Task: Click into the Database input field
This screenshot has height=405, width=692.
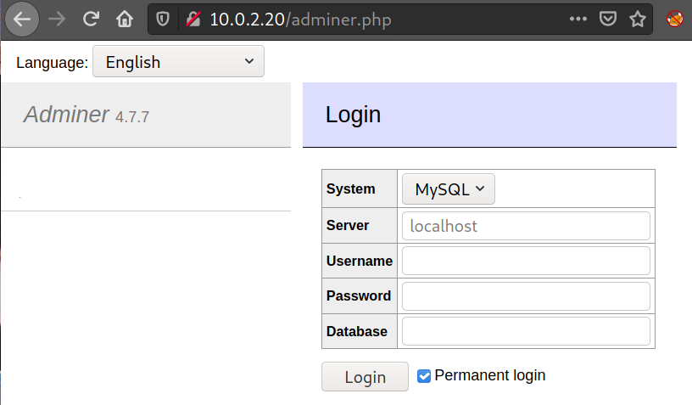Action: coord(526,331)
